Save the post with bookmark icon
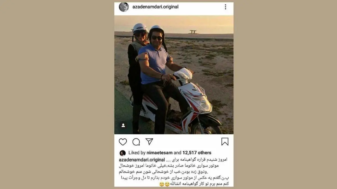Image resolution: width=337 pixels, height=189 pixels. tap(225, 142)
